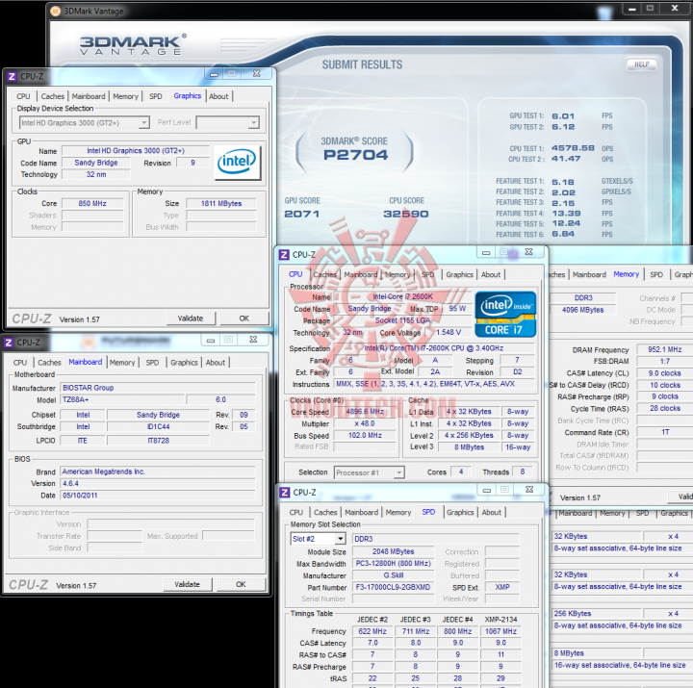Click the LPCIO chip value IT8728
The image size is (693, 688).
(x=158, y=441)
